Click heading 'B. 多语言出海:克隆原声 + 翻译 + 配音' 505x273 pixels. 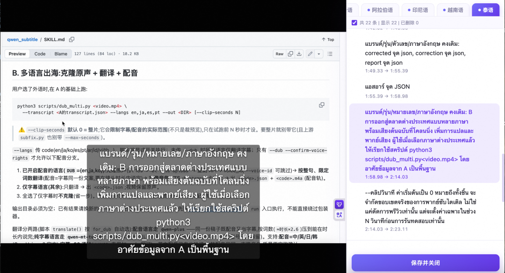75,73
